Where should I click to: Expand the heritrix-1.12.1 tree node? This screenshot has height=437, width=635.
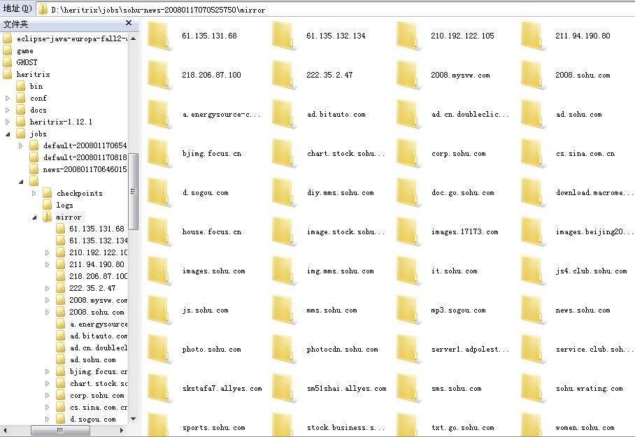pos(7,122)
